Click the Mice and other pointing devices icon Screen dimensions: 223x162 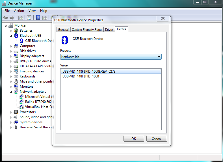16,81
